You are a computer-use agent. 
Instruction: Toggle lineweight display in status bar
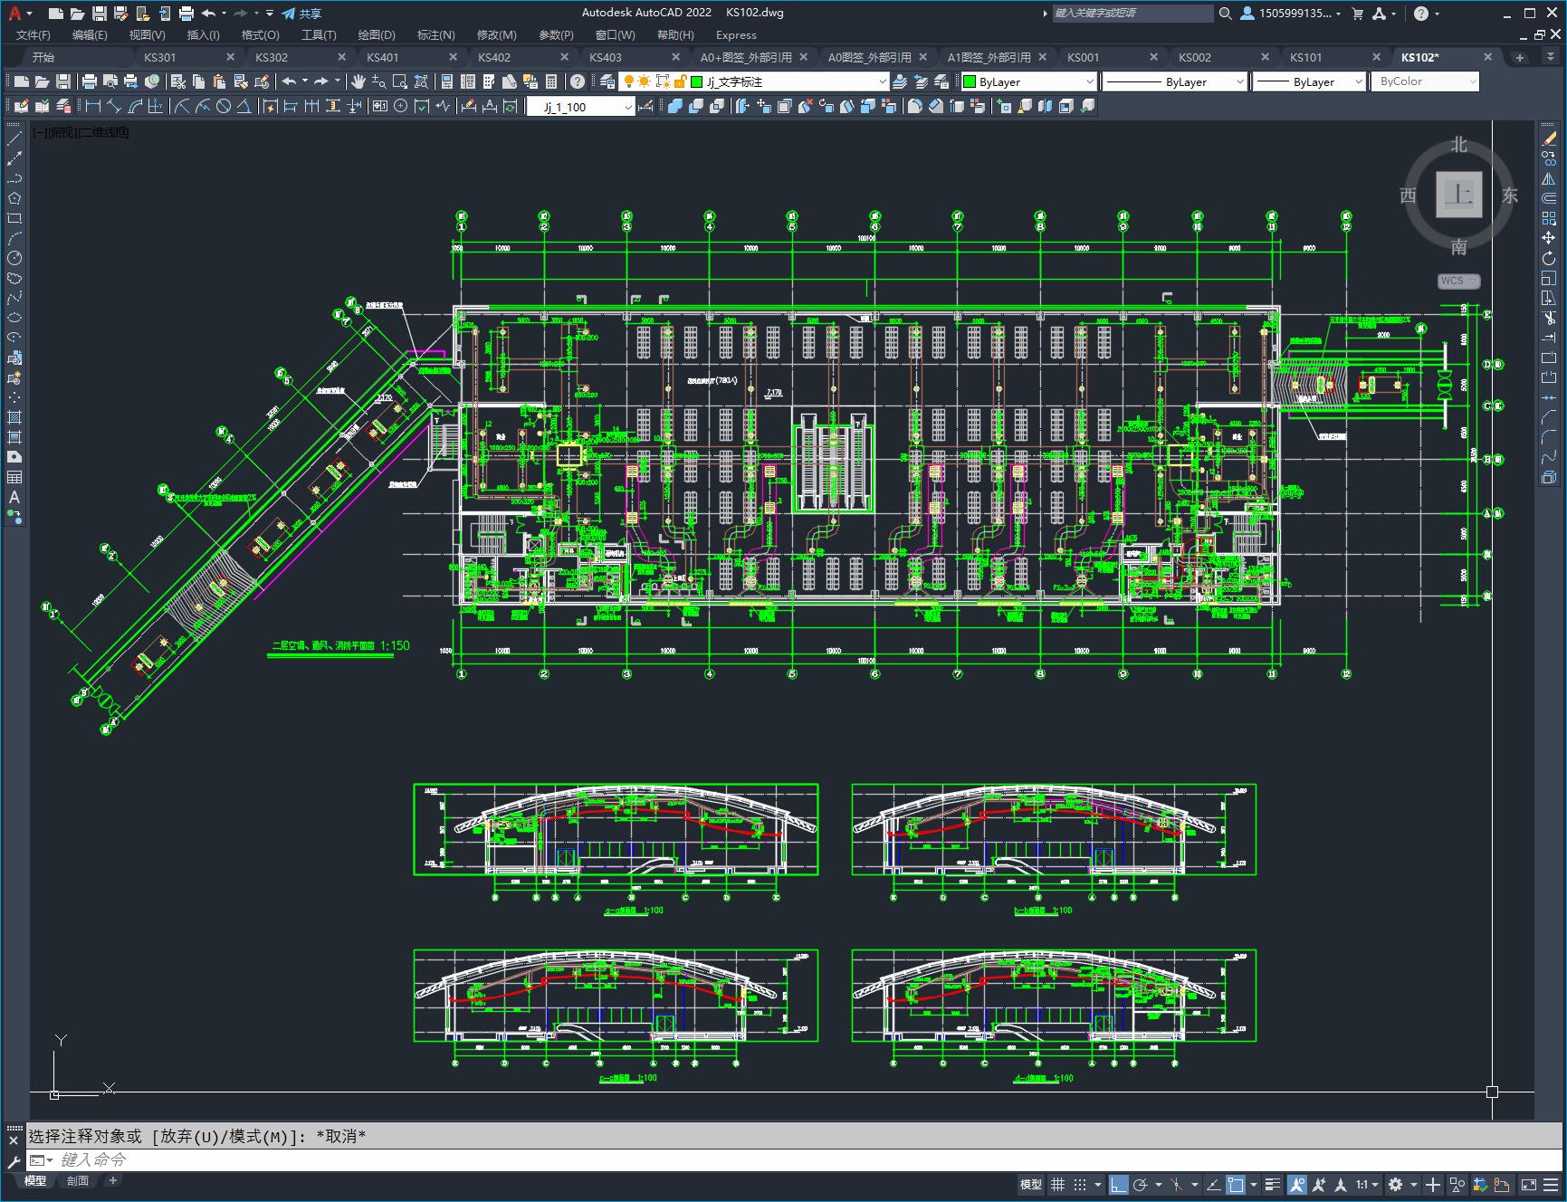click(1273, 1184)
